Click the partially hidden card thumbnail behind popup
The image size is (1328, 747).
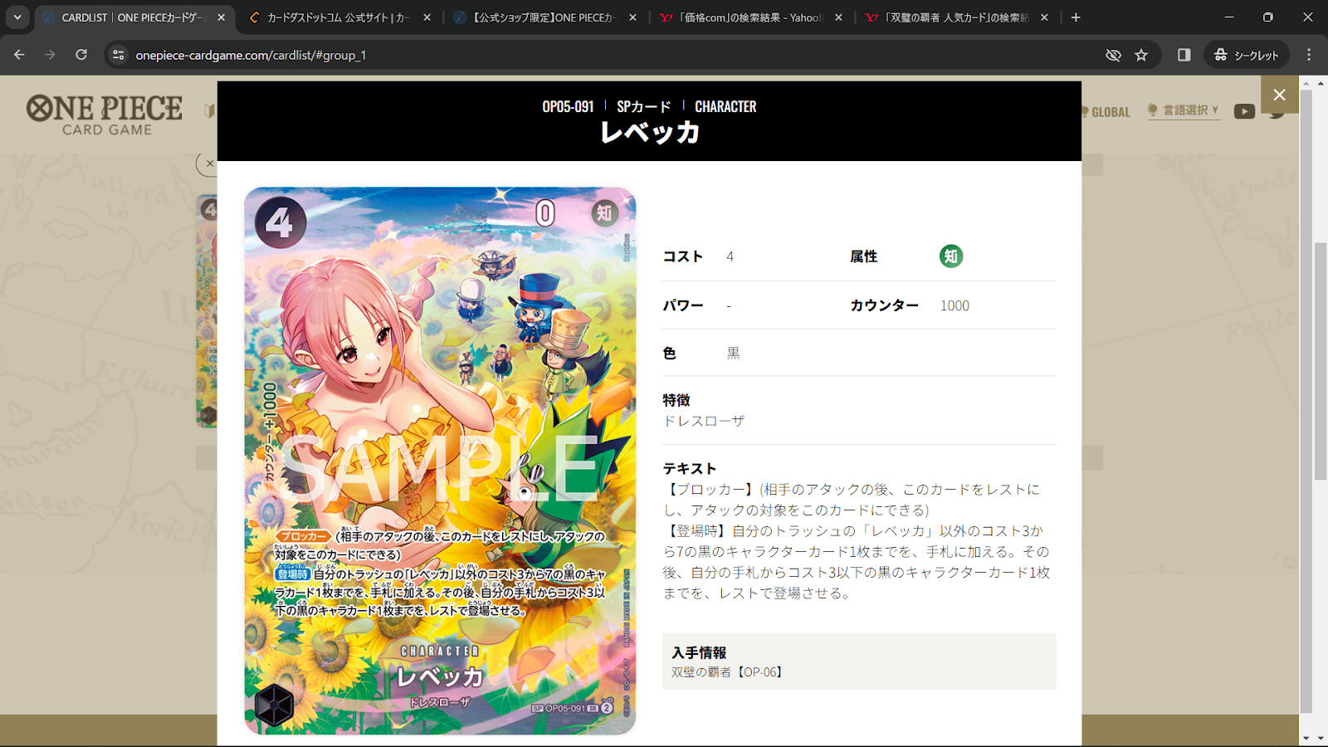(207, 311)
